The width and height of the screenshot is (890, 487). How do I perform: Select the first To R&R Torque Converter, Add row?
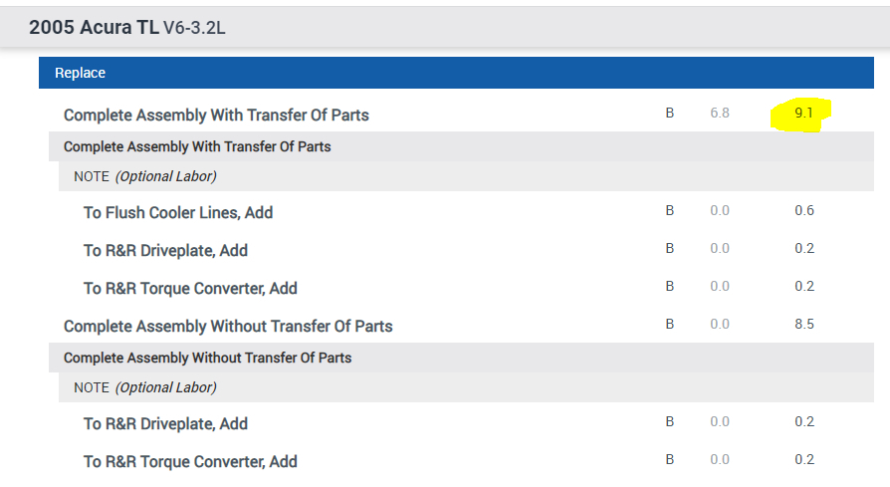(190, 288)
